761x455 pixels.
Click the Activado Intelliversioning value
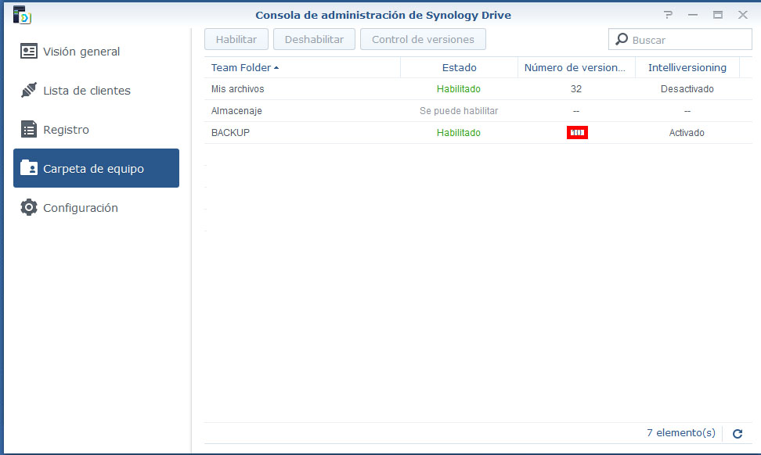[687, 132]
